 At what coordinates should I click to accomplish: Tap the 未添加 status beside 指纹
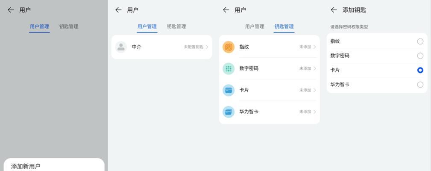pos(305,47)
